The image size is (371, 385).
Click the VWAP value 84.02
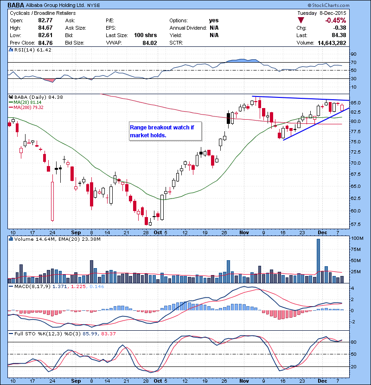point(150,43)
